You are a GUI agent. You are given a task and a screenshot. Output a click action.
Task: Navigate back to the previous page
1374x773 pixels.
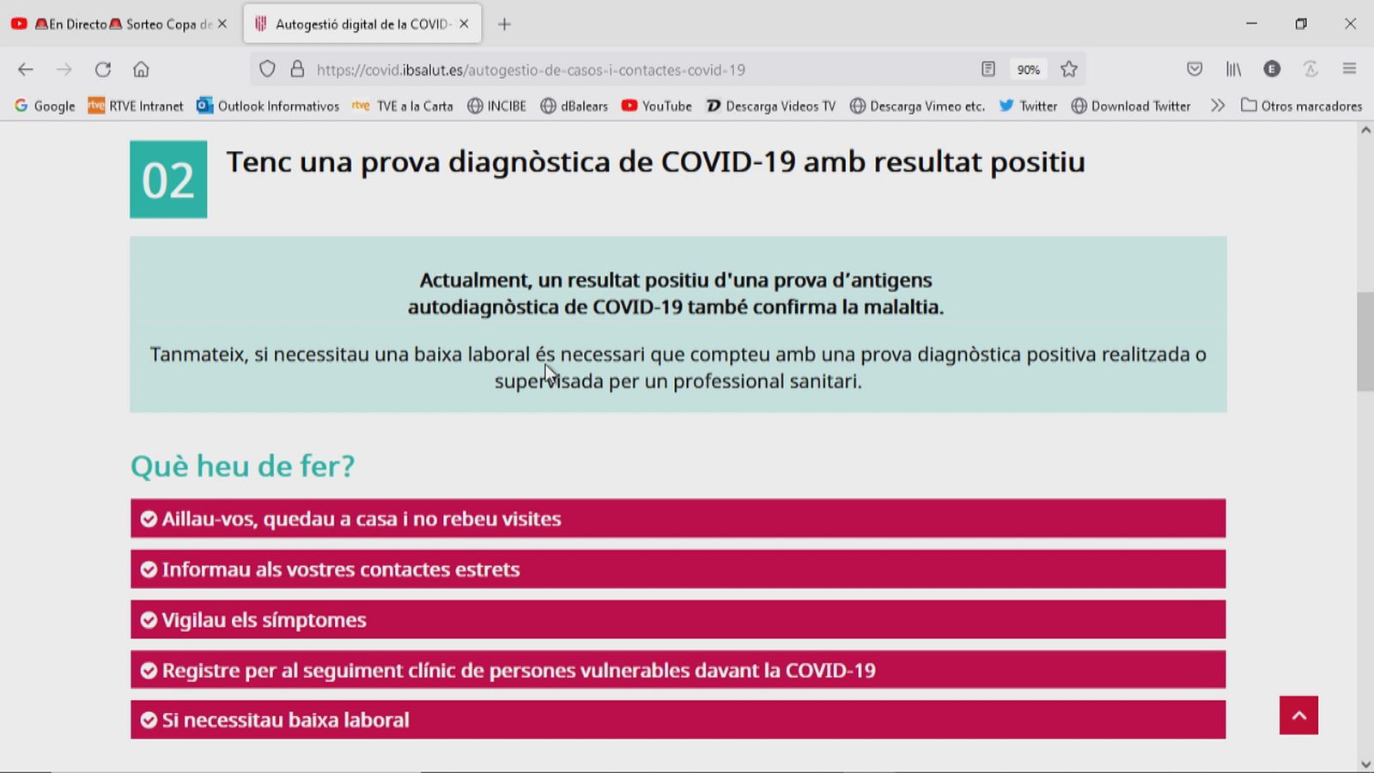pyautogui.click(x=25, y=70)
